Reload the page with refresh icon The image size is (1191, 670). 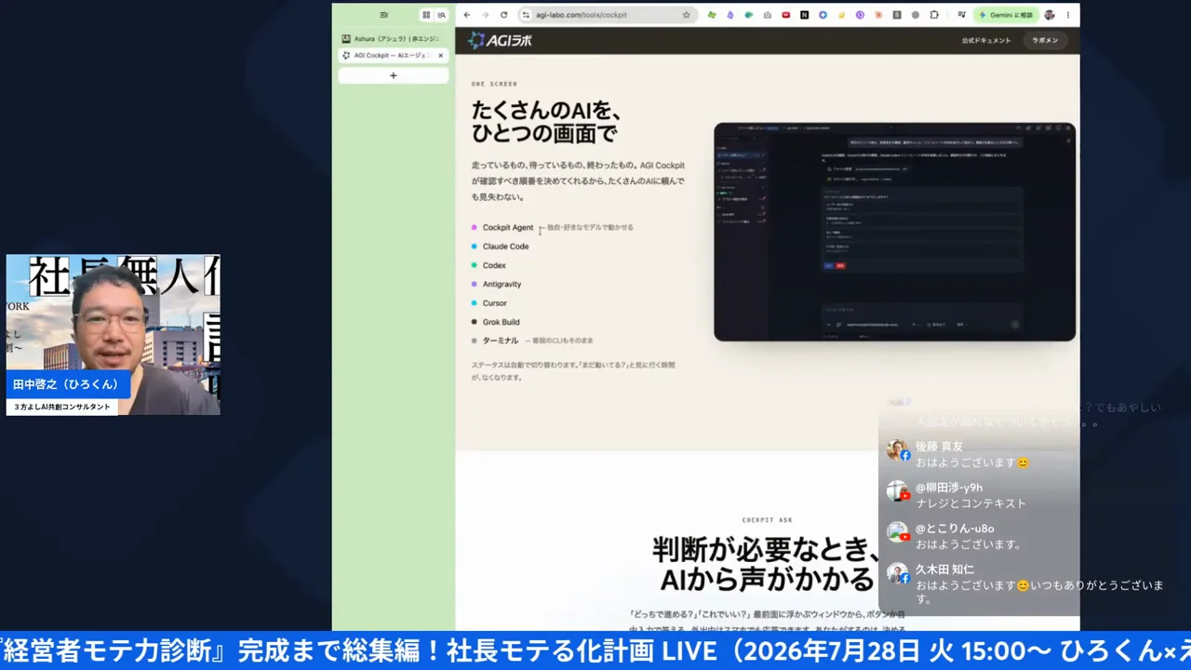503,15
